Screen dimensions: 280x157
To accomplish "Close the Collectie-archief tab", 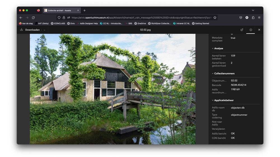I will (78, 11).
